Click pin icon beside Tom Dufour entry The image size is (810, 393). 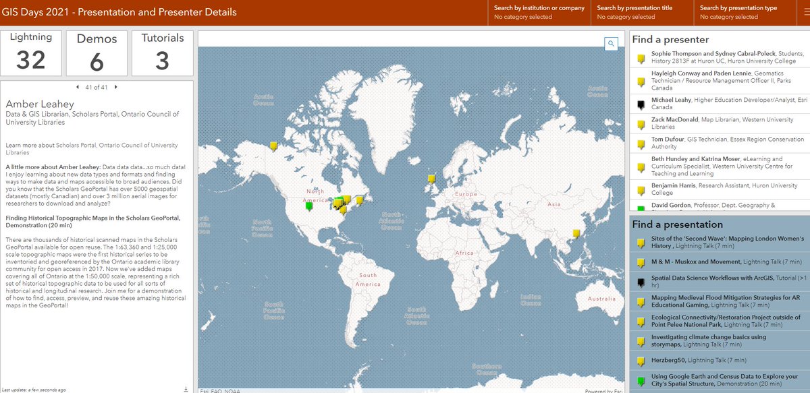(642, 144)
